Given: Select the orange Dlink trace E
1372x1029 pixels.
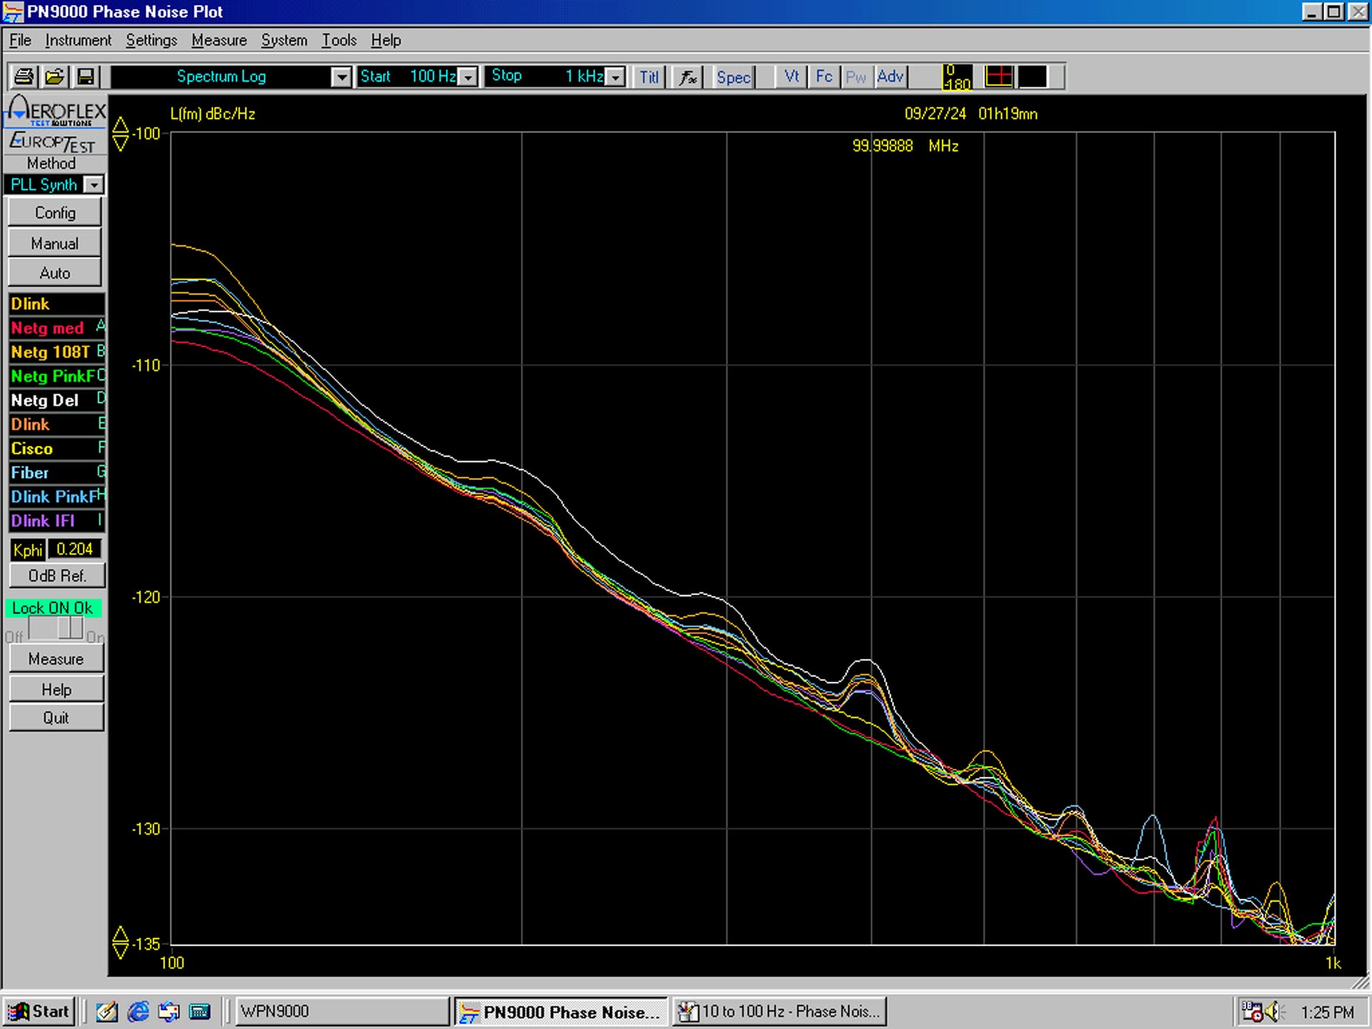Looking at the screenshot, I should pos(56,424).
